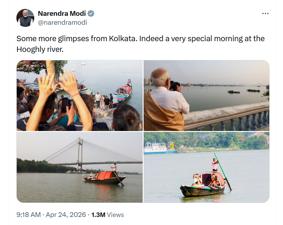Open the photo of man photographing river
The image size is (283, 225).
pyautogui.click(x=206, y=95)
